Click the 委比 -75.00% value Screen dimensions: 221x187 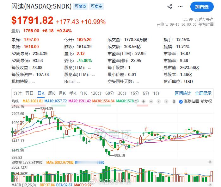click(84, 61)
